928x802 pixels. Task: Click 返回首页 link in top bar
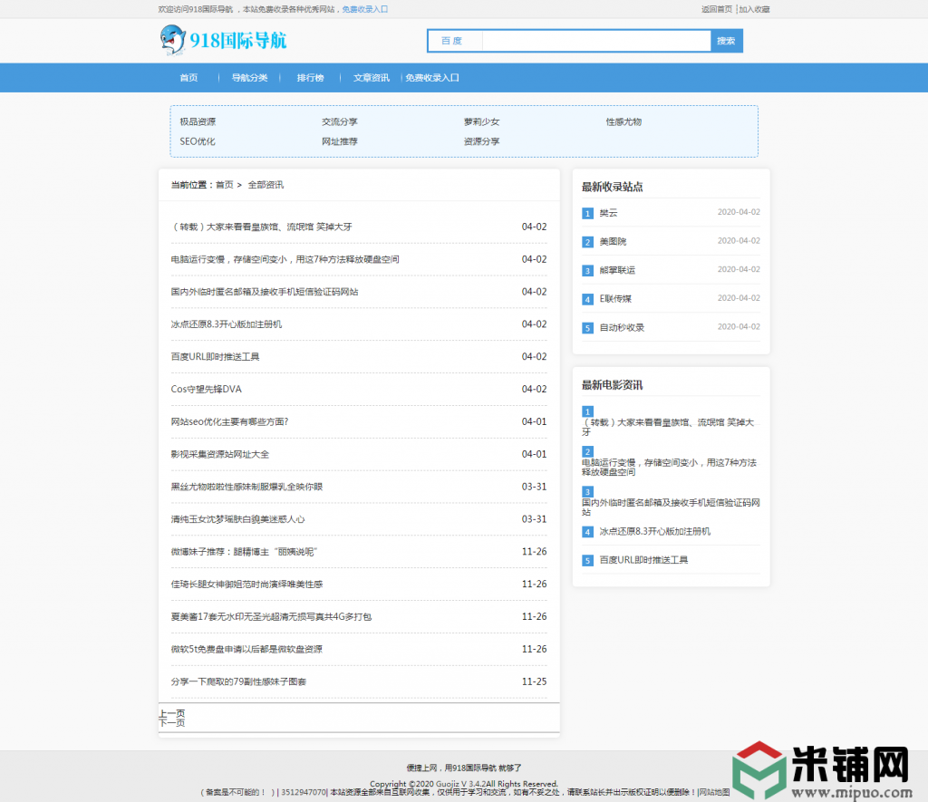click(716, 9)
